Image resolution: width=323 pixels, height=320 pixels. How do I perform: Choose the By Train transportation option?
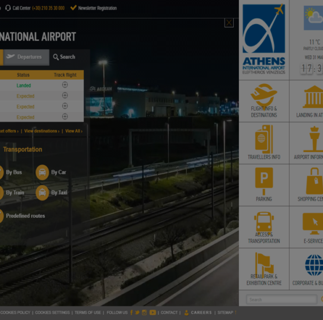(x=15, y=193)
